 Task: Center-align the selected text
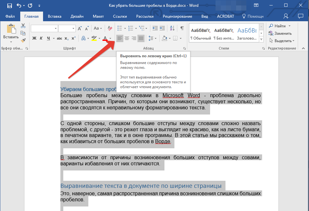point(127,39)
